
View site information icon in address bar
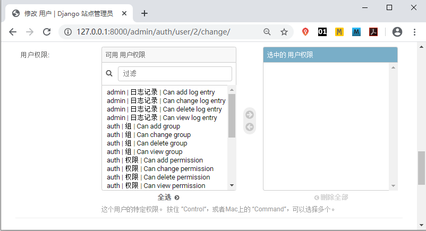pos(68,32)
